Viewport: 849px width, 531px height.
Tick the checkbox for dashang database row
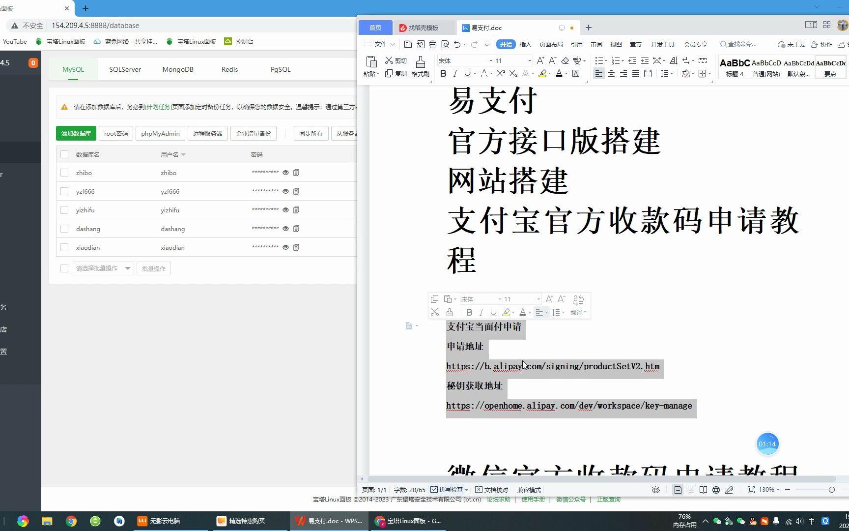[64, 229]
